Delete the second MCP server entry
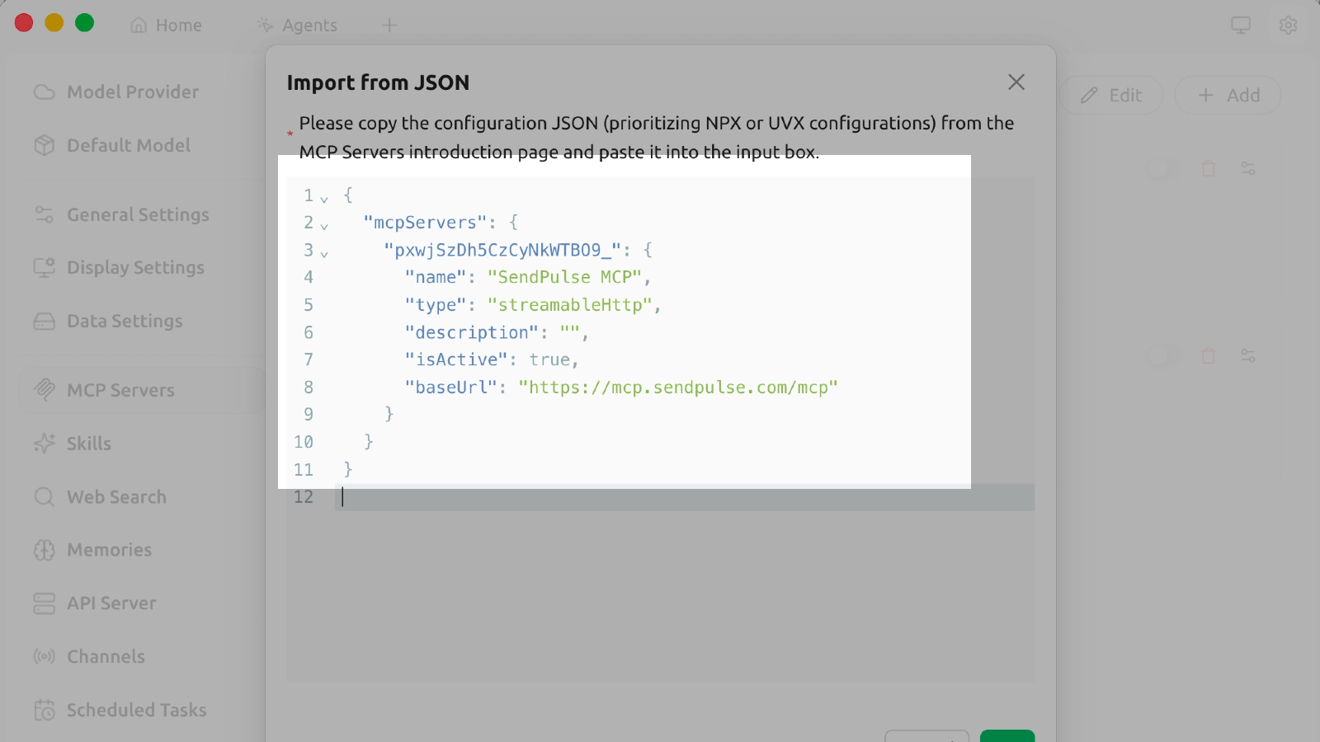 pyautogui.click(x=1209, y=356)
